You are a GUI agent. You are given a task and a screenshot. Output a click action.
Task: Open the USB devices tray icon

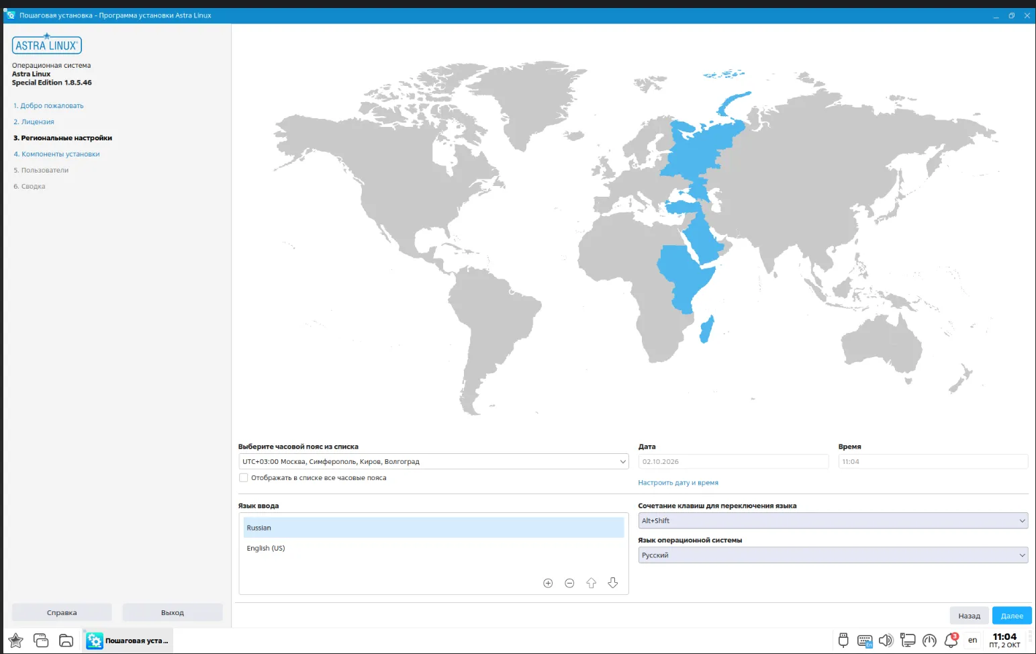tap(843, 640)
